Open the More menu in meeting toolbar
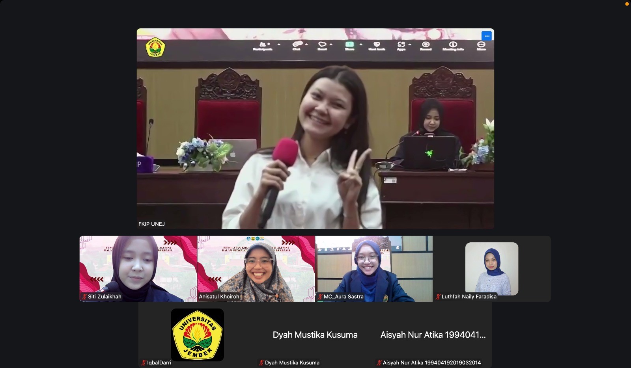Image resolution: width=631 pixels, height=368 pixels. coord(481,45)
